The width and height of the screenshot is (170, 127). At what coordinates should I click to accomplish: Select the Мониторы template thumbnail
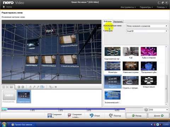pyautogui.click(x=113, y=66)
